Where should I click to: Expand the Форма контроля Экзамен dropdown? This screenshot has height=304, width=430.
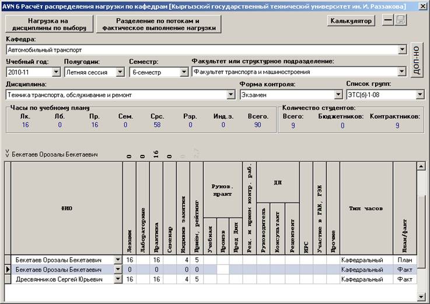click(x=338, y=95)
